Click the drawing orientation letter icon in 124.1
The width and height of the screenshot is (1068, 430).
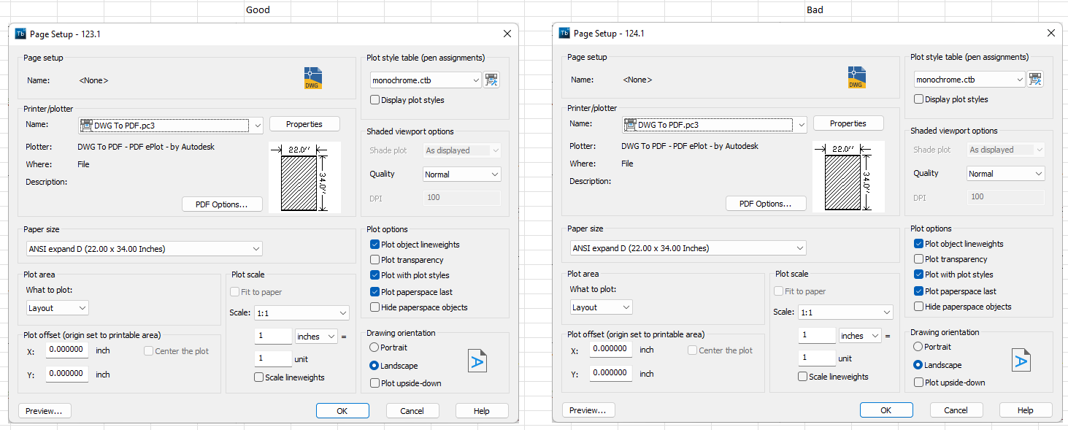[1021, 359]
